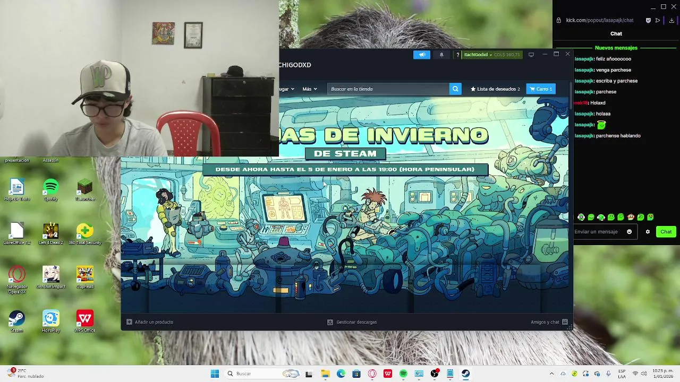Open the Windows Start menu

(x=215, y=374)
